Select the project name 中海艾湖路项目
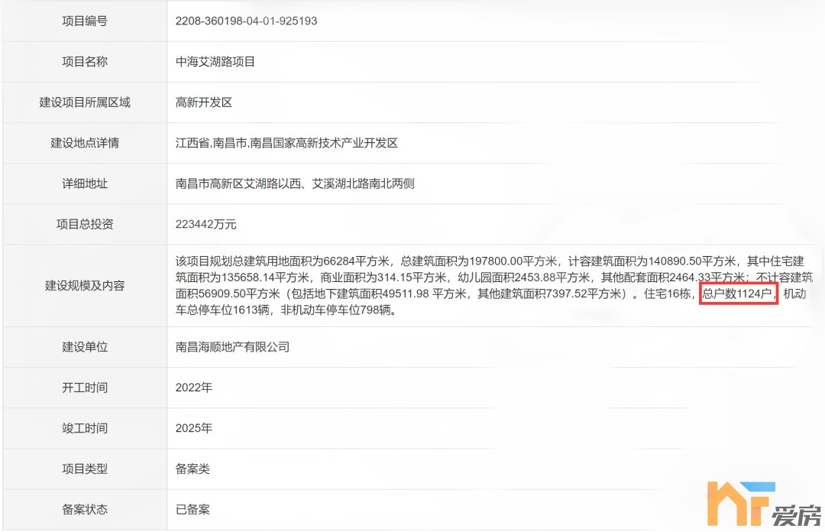Viewport: 825px width, 532px height. click(215, 62)
